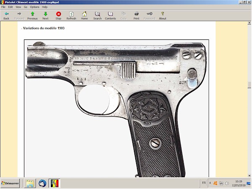The width and height of the screenshot is (252, 189).
Task: Click the Démarrer start button
Action: [x=10, y=183]
